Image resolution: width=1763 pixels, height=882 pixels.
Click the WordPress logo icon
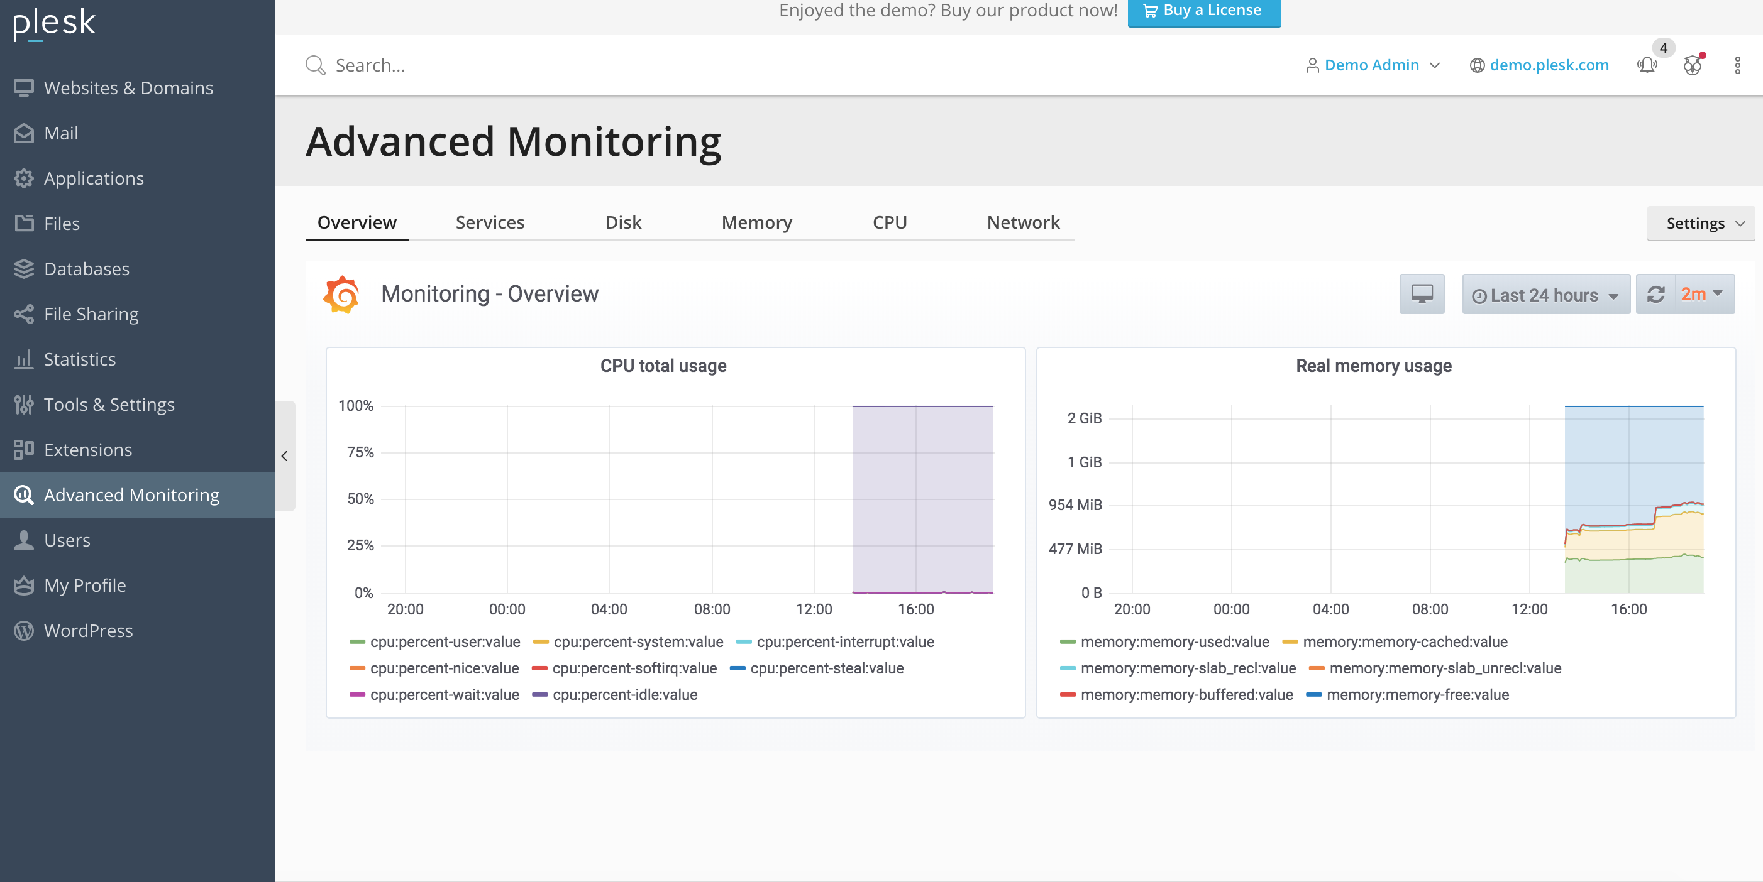(x=24, y=630)
